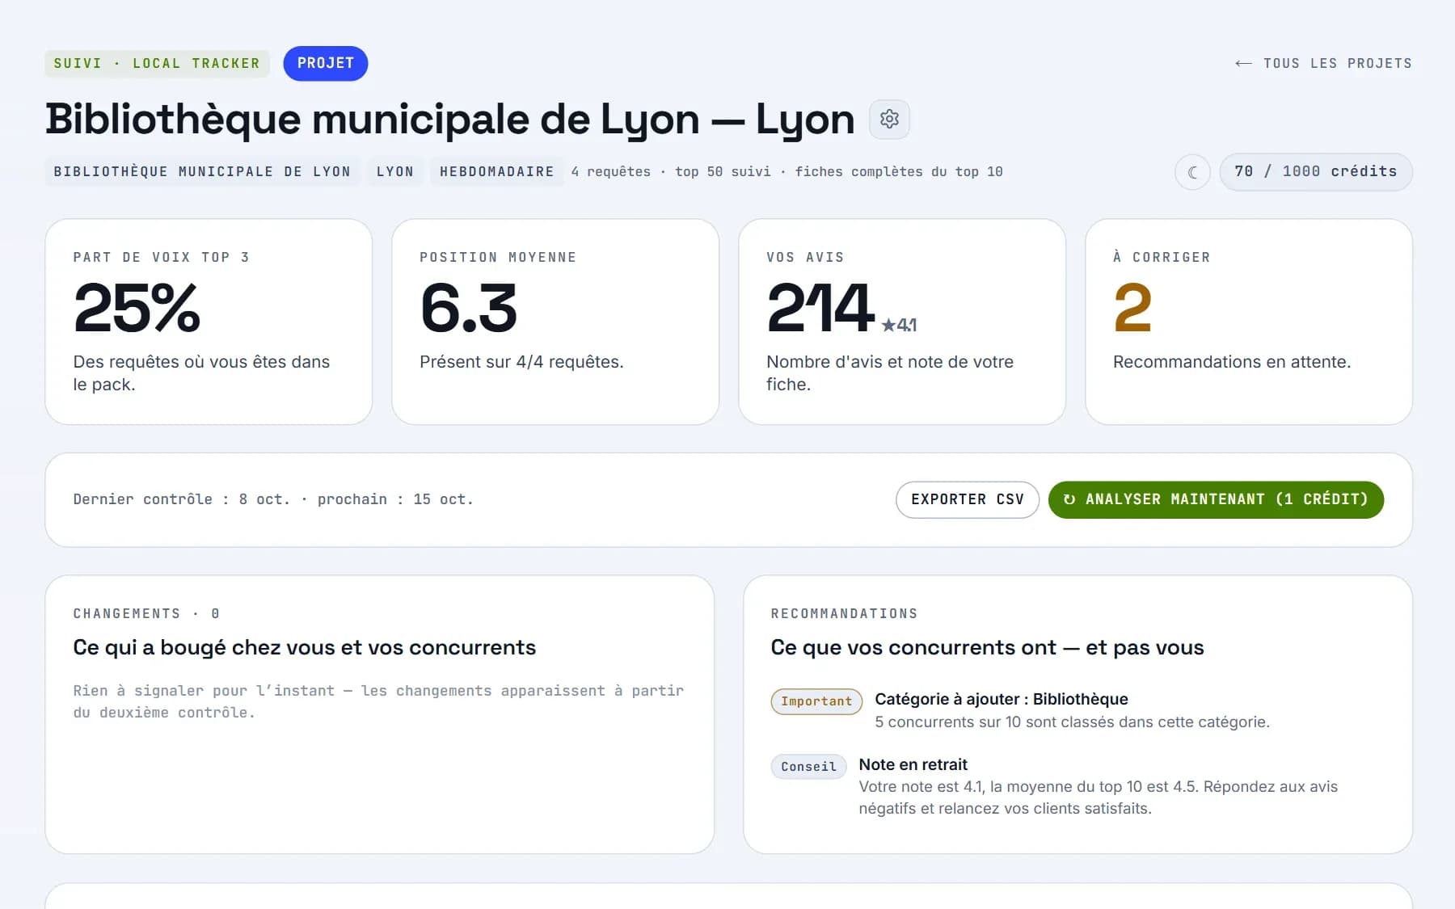Viewport: 1455px width, 909px height.
Task: Select the Vos avis 214 value
Action: click(820, 308)
